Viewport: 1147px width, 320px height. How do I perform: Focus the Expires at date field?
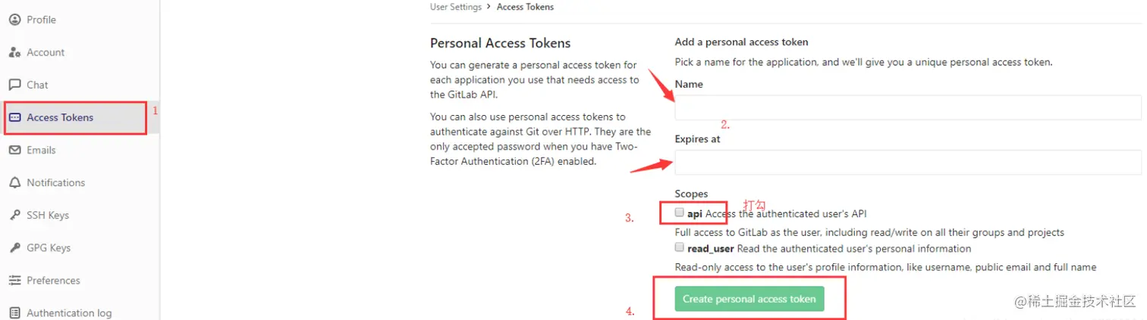tap(907, 163)
